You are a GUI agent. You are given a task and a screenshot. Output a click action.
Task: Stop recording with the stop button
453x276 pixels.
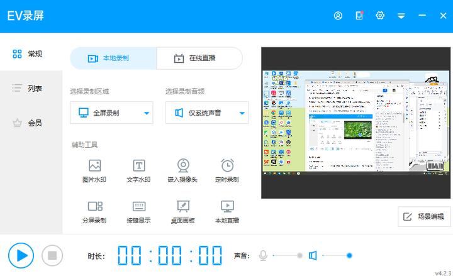(x=52, y=255)
